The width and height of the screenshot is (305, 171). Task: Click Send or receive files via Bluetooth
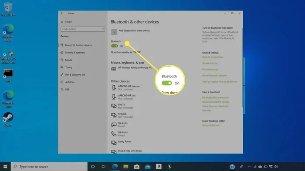pos(220,82)
